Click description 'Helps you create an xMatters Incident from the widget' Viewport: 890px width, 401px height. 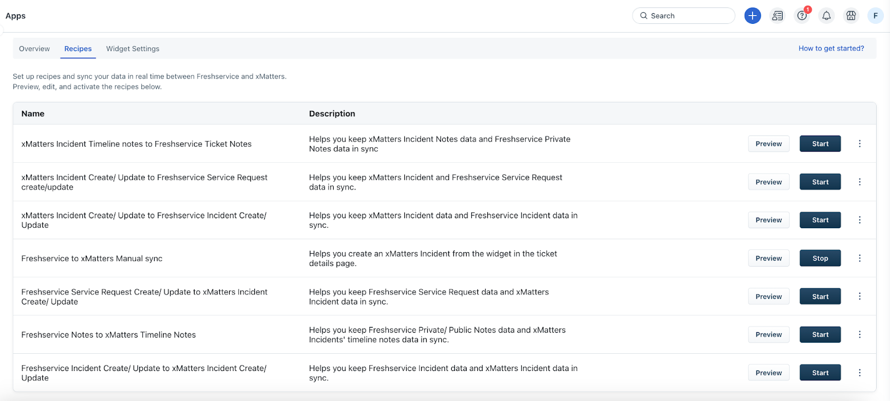click(433, 258)
